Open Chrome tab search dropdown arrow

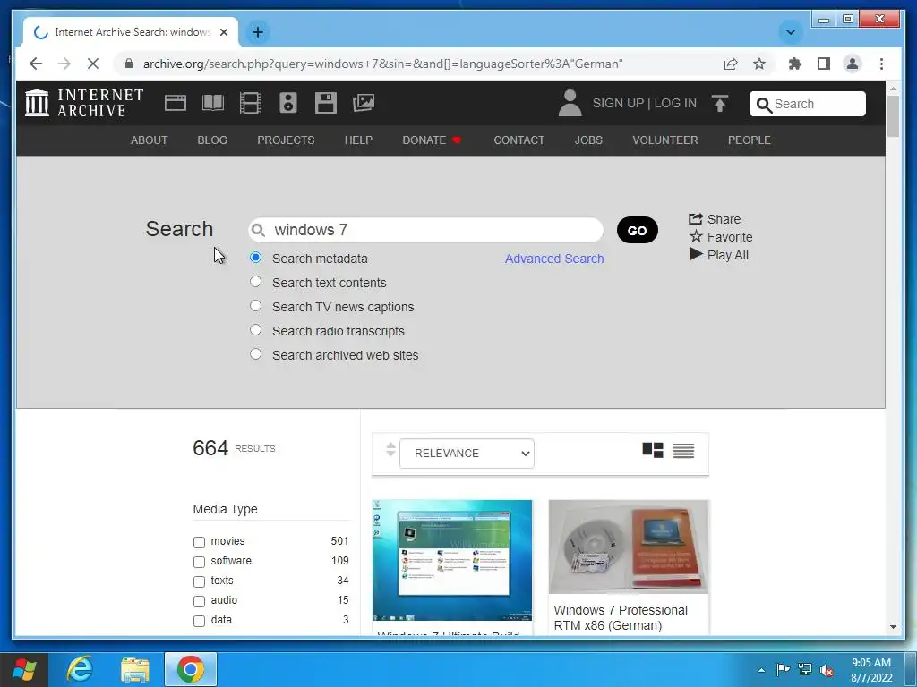(x=790, y=32)
